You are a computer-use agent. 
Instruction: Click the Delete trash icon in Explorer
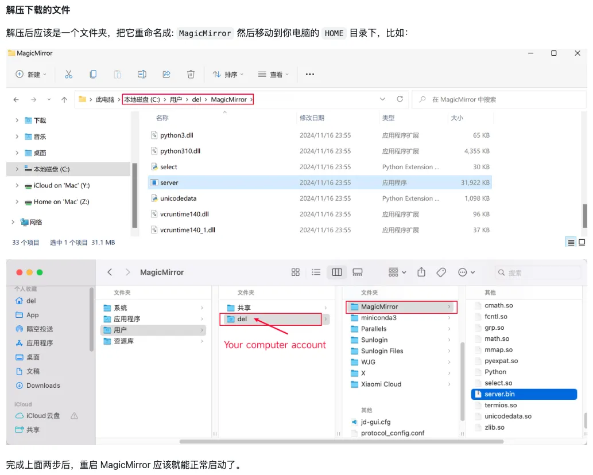[191, 75]
